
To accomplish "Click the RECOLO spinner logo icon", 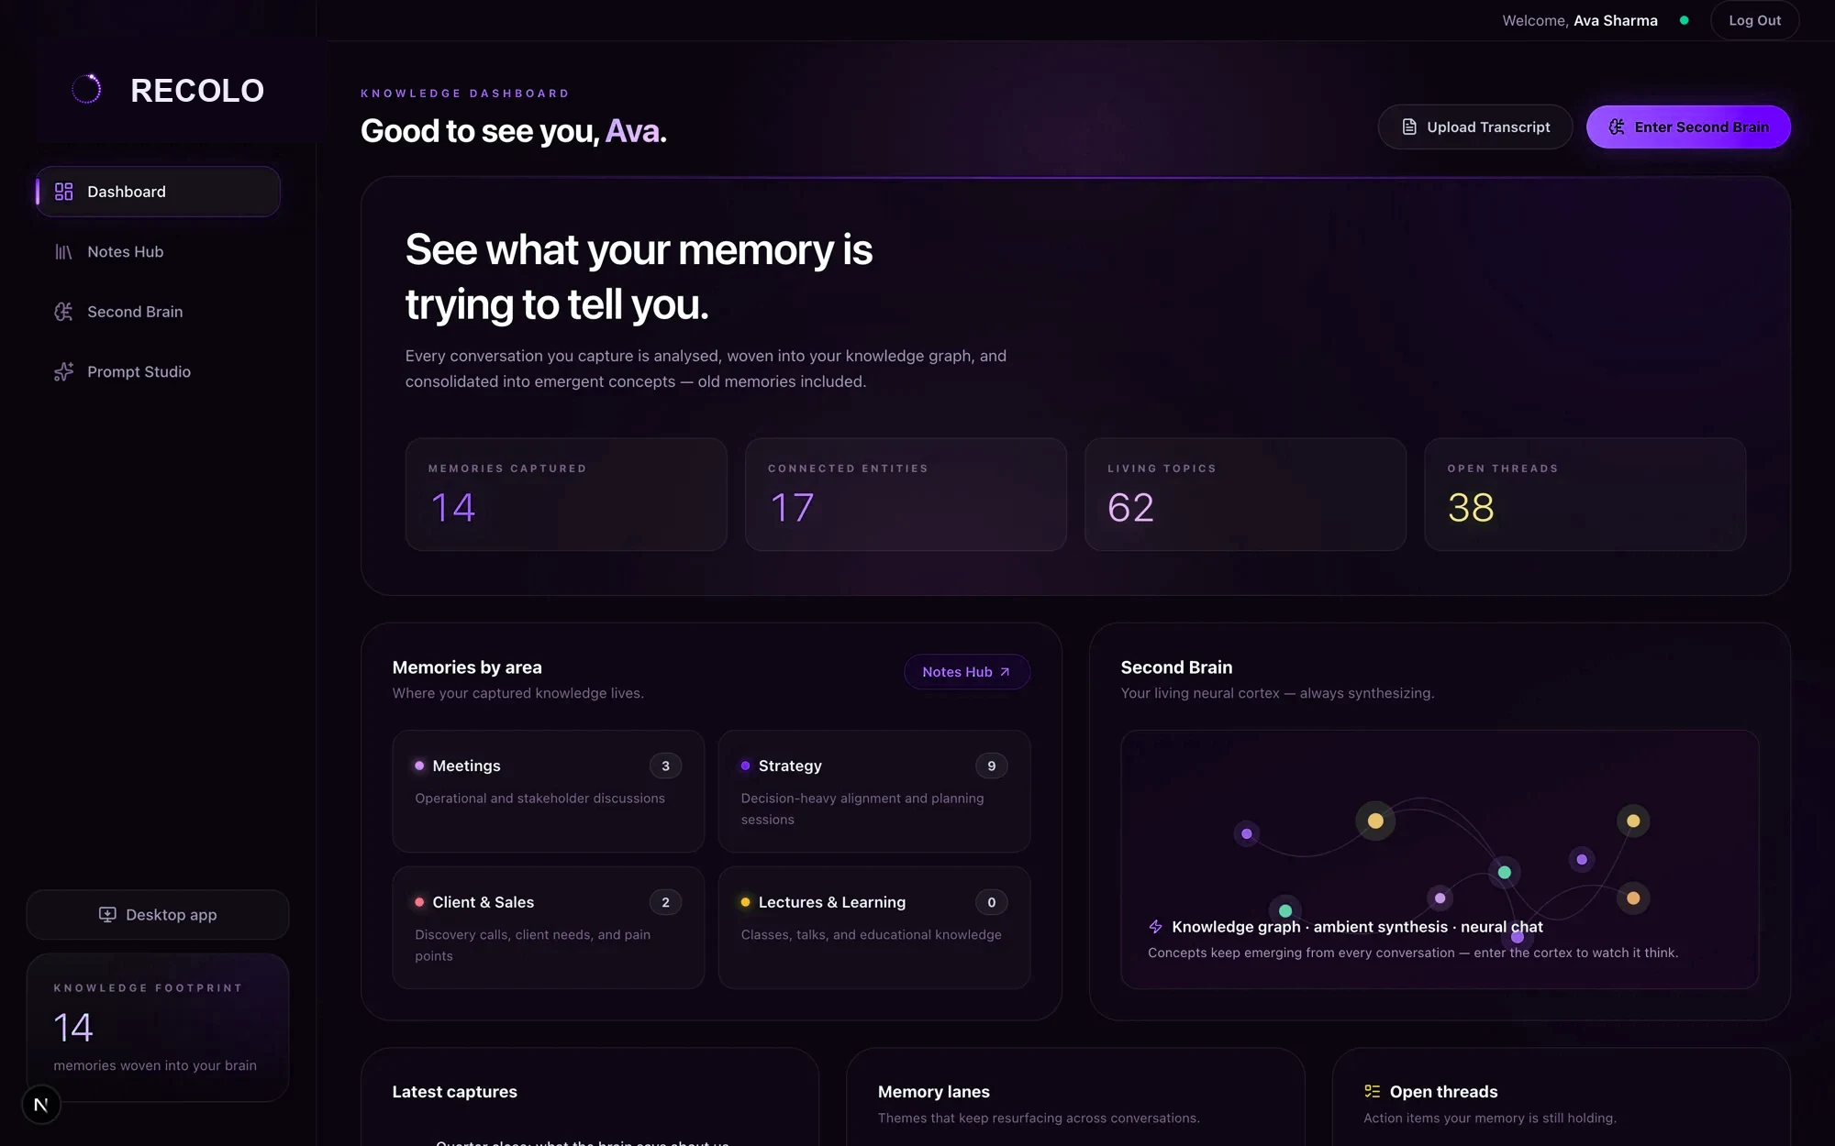I will (86, 89).
